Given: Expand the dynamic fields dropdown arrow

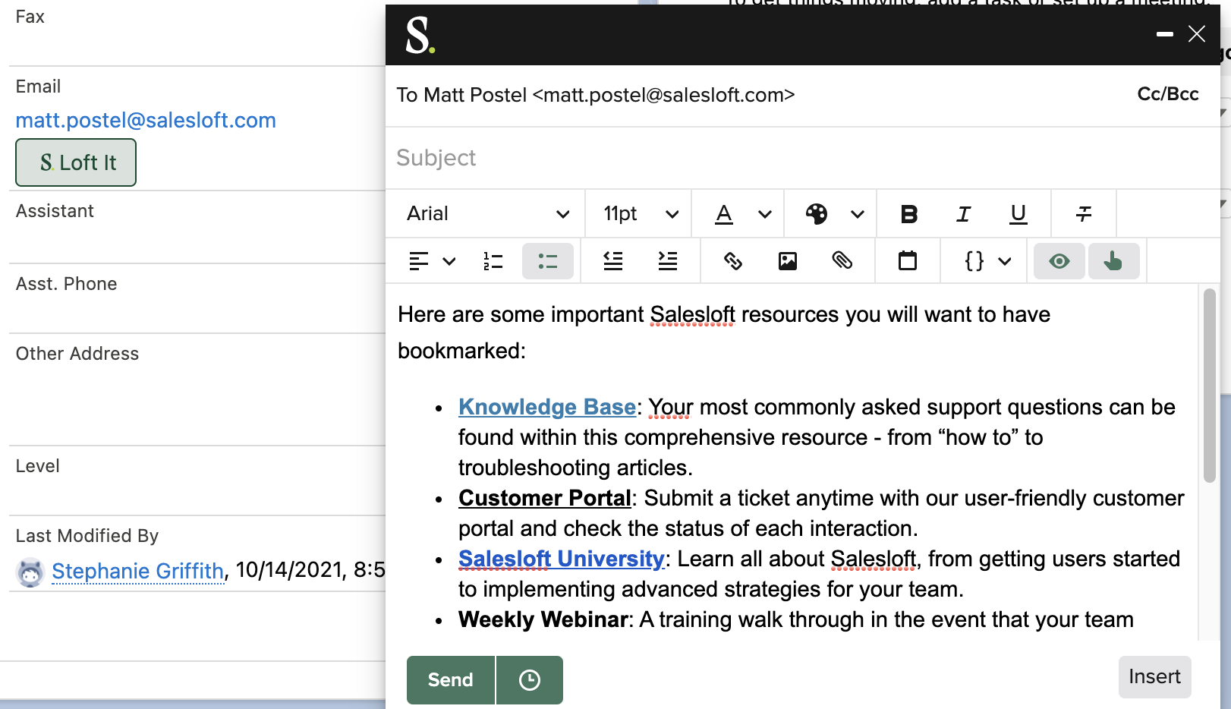Looking at the screenshot, I should tap(1005, 261).
